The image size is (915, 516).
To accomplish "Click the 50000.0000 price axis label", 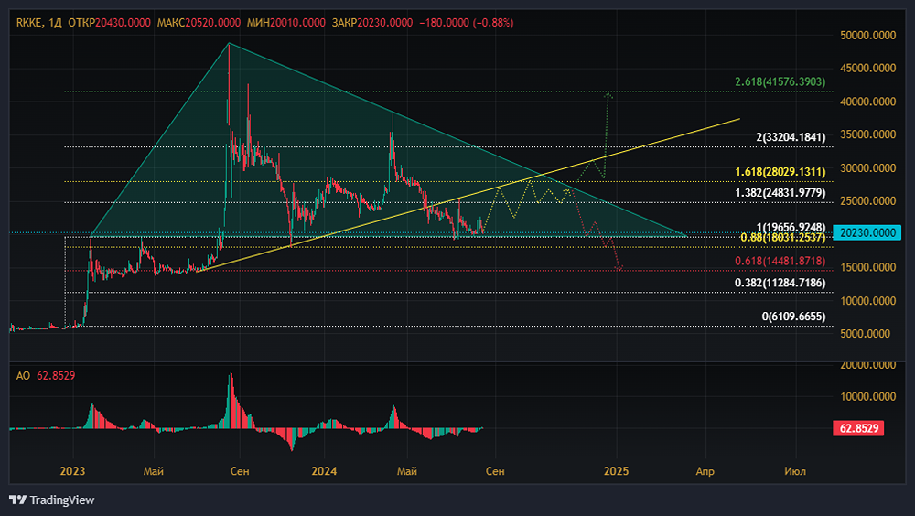I will [867, 36].
